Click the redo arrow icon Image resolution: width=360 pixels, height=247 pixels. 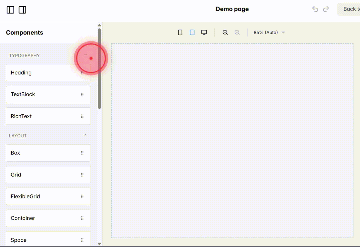(326, 9)
